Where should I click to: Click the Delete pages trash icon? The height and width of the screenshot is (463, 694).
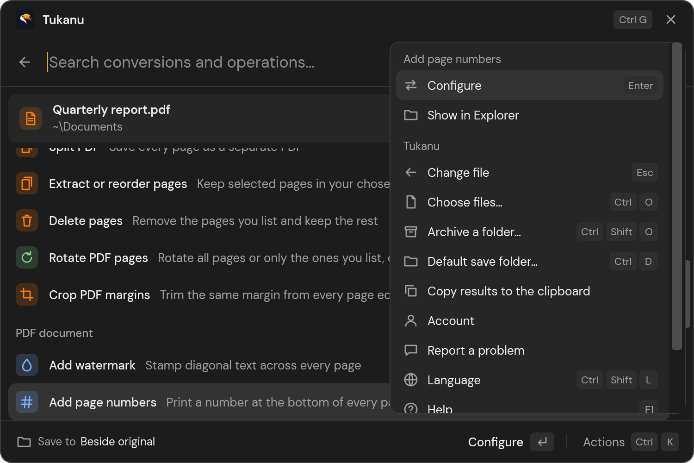[27, 220]
